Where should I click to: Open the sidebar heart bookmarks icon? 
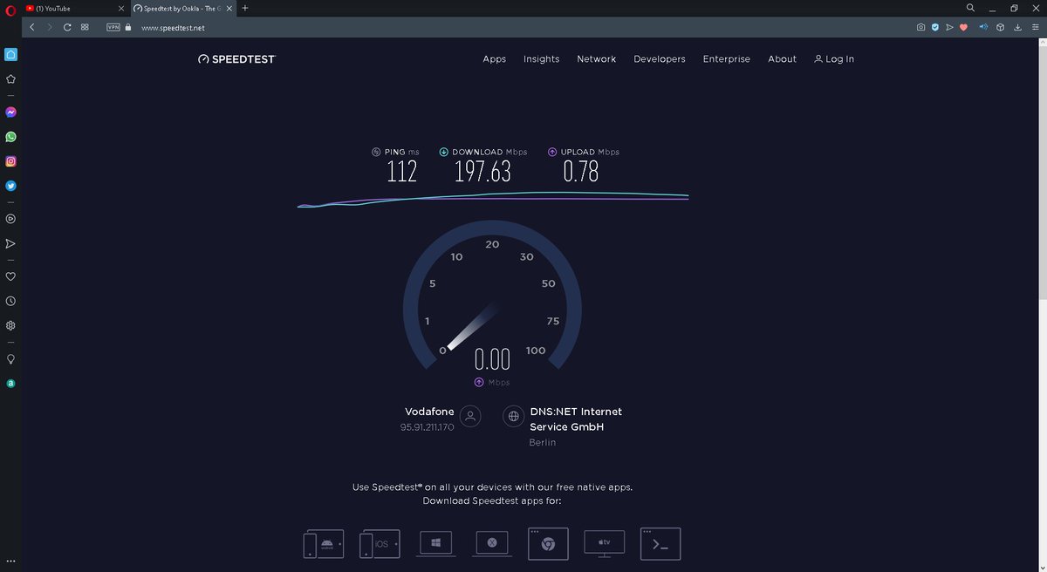click(11, 276)
